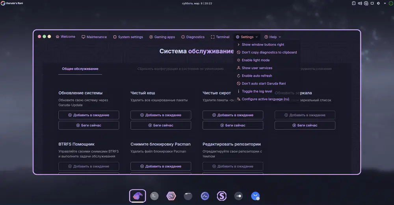Open the Terminal section
Screen dimensions: 394x205
click(x=220, y=37)
